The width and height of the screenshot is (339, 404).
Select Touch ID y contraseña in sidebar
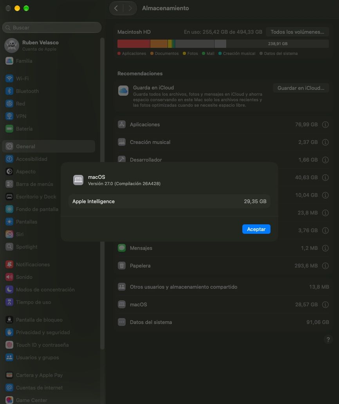[x=49, y=345]
